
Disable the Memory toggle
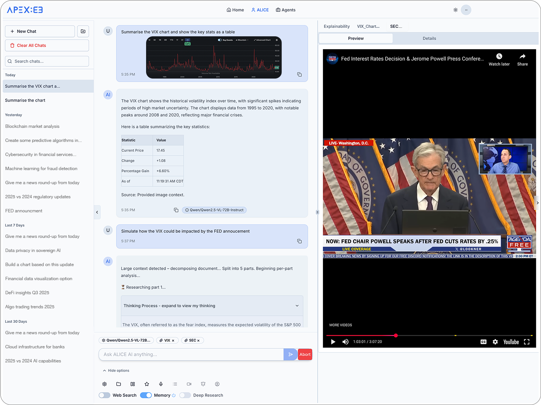coord(146,395)
